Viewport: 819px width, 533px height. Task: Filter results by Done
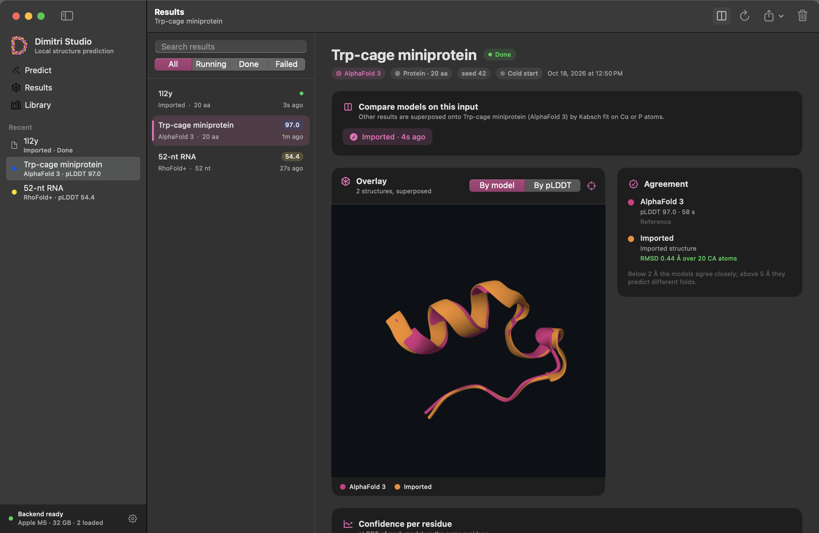tap(249, 64)
